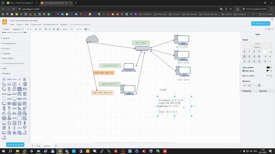Screen dimensions: 275x154
Task: Align text left in Text panel
Action: (x=244, y=56)
